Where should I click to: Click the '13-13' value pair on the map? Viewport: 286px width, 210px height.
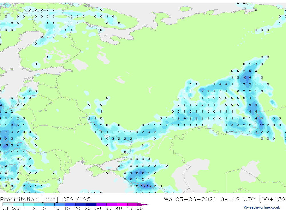click(x=146, y=186)
